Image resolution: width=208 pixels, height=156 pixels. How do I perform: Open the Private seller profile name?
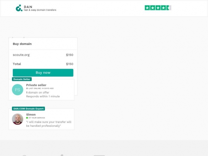pos(36,85)
